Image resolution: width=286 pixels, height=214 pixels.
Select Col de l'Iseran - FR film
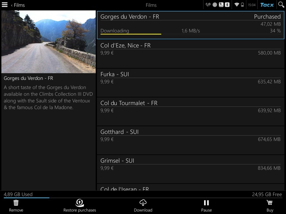coord(191,187)
